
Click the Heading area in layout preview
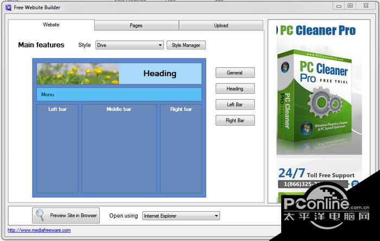160,74
